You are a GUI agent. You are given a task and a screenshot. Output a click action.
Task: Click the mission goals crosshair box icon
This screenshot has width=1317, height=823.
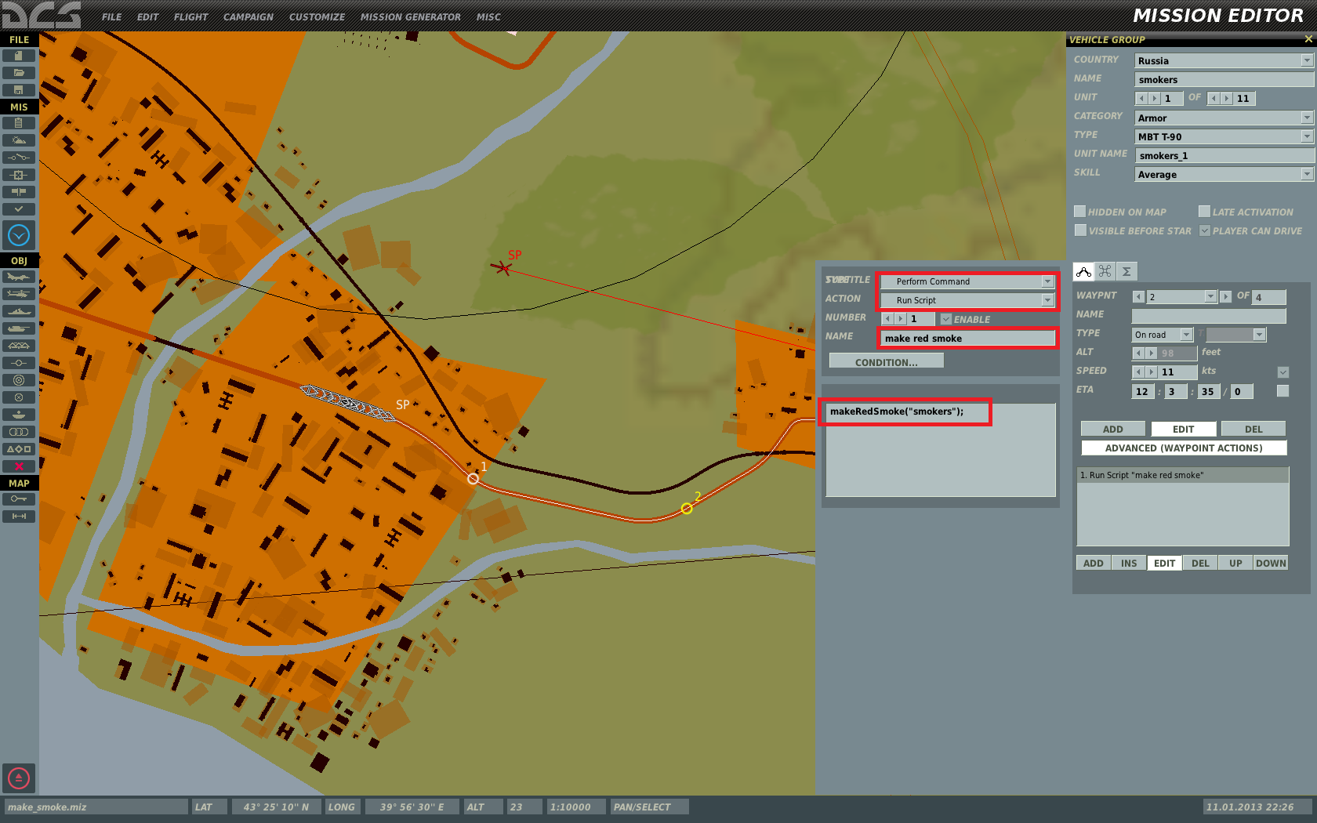19,175
